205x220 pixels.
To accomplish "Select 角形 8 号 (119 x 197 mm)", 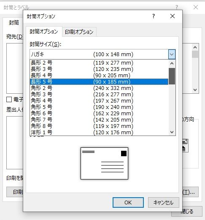I will tap(99, 126).
